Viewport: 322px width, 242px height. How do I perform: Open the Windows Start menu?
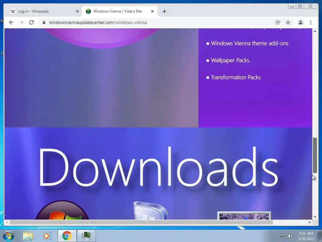[8, 236]
